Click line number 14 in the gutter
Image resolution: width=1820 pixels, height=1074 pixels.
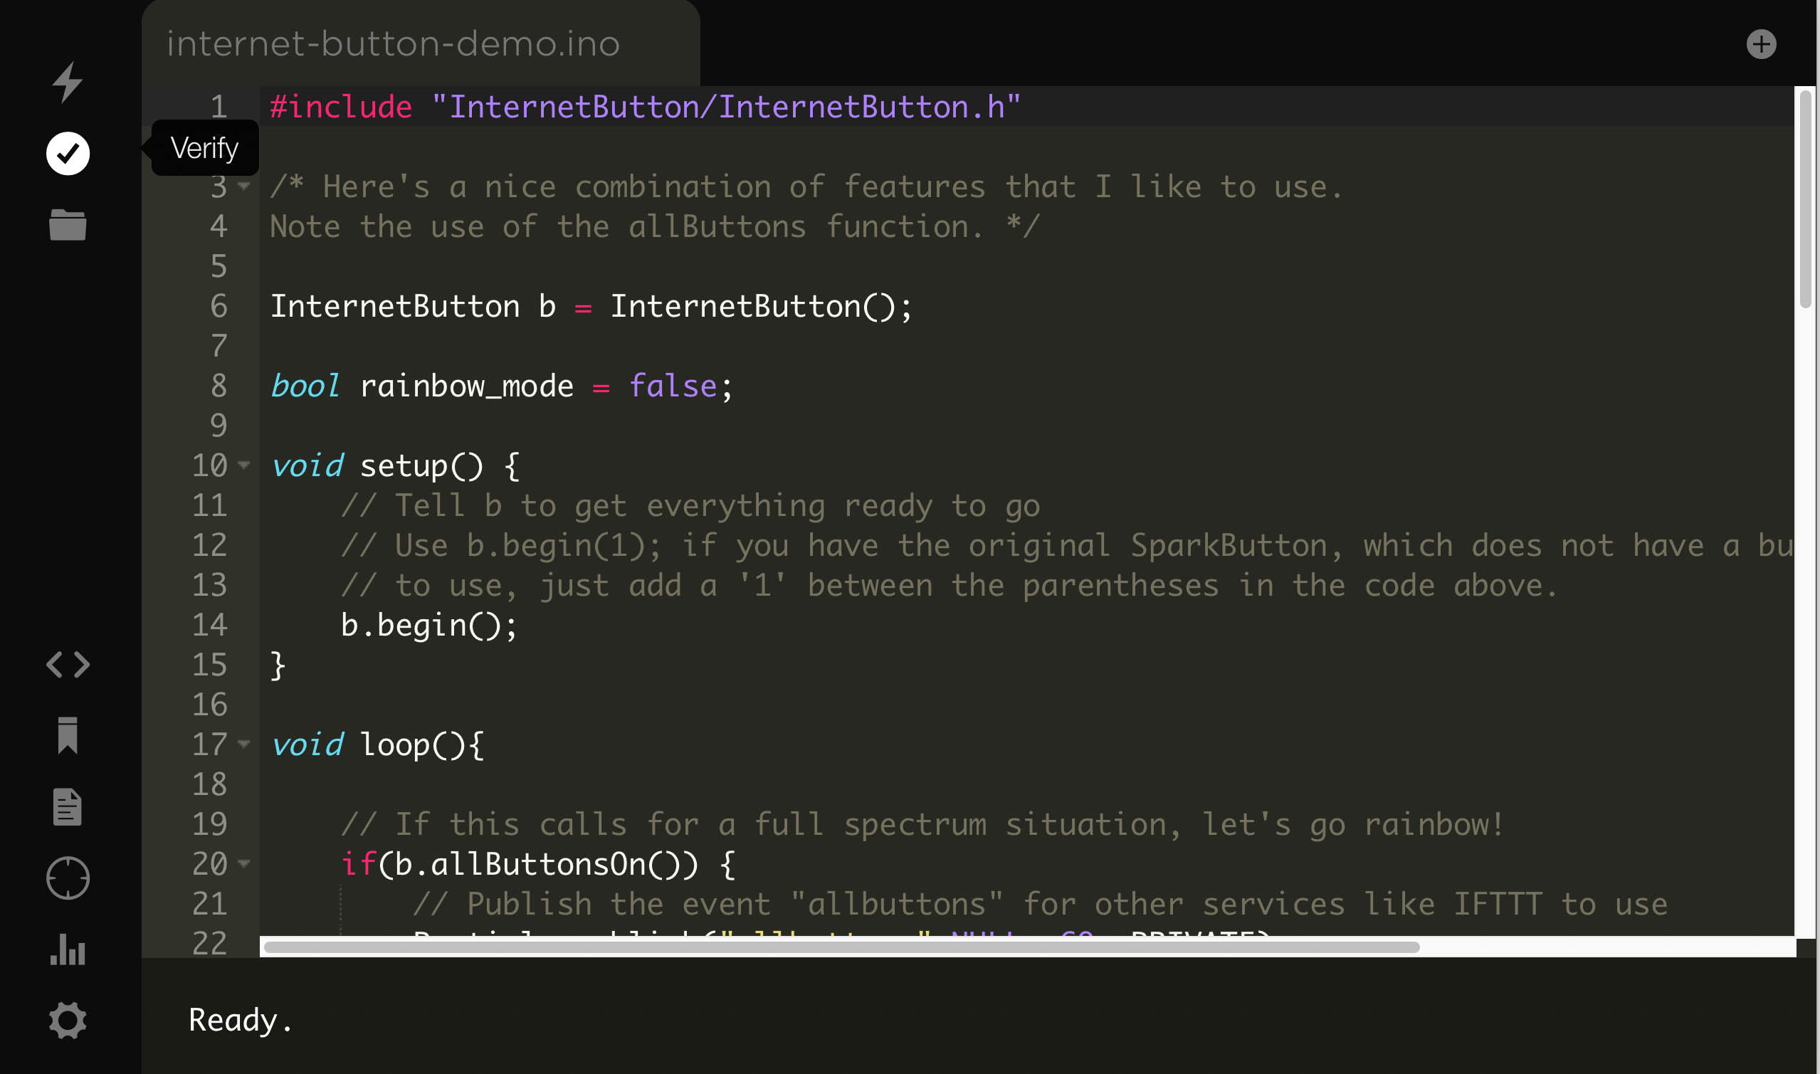click(210, 626)
